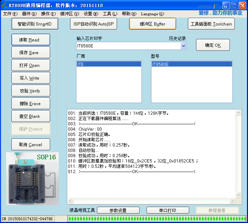Click the app icon in title bar
The image size is (248, 223).
[x=4, y=6]
